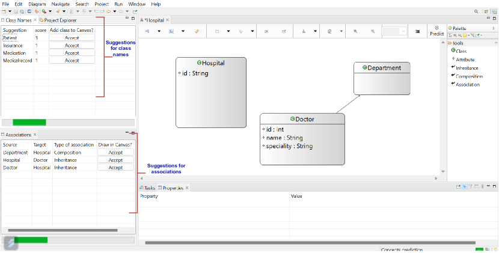
Task: Select the Attribute tool in the Palette
Action: [x=463, y=59]
